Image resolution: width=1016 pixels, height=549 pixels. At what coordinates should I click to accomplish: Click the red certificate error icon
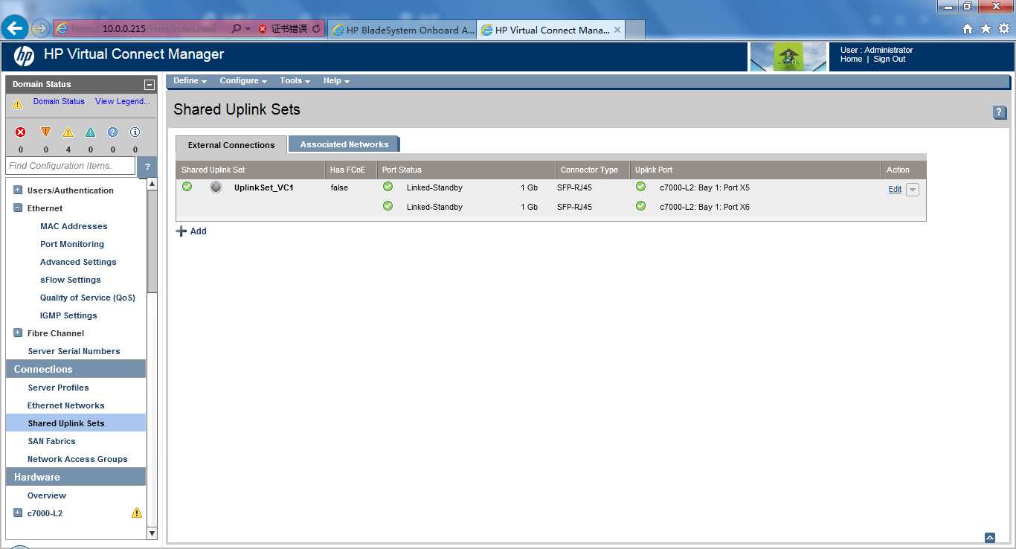(x=263, y=29)
